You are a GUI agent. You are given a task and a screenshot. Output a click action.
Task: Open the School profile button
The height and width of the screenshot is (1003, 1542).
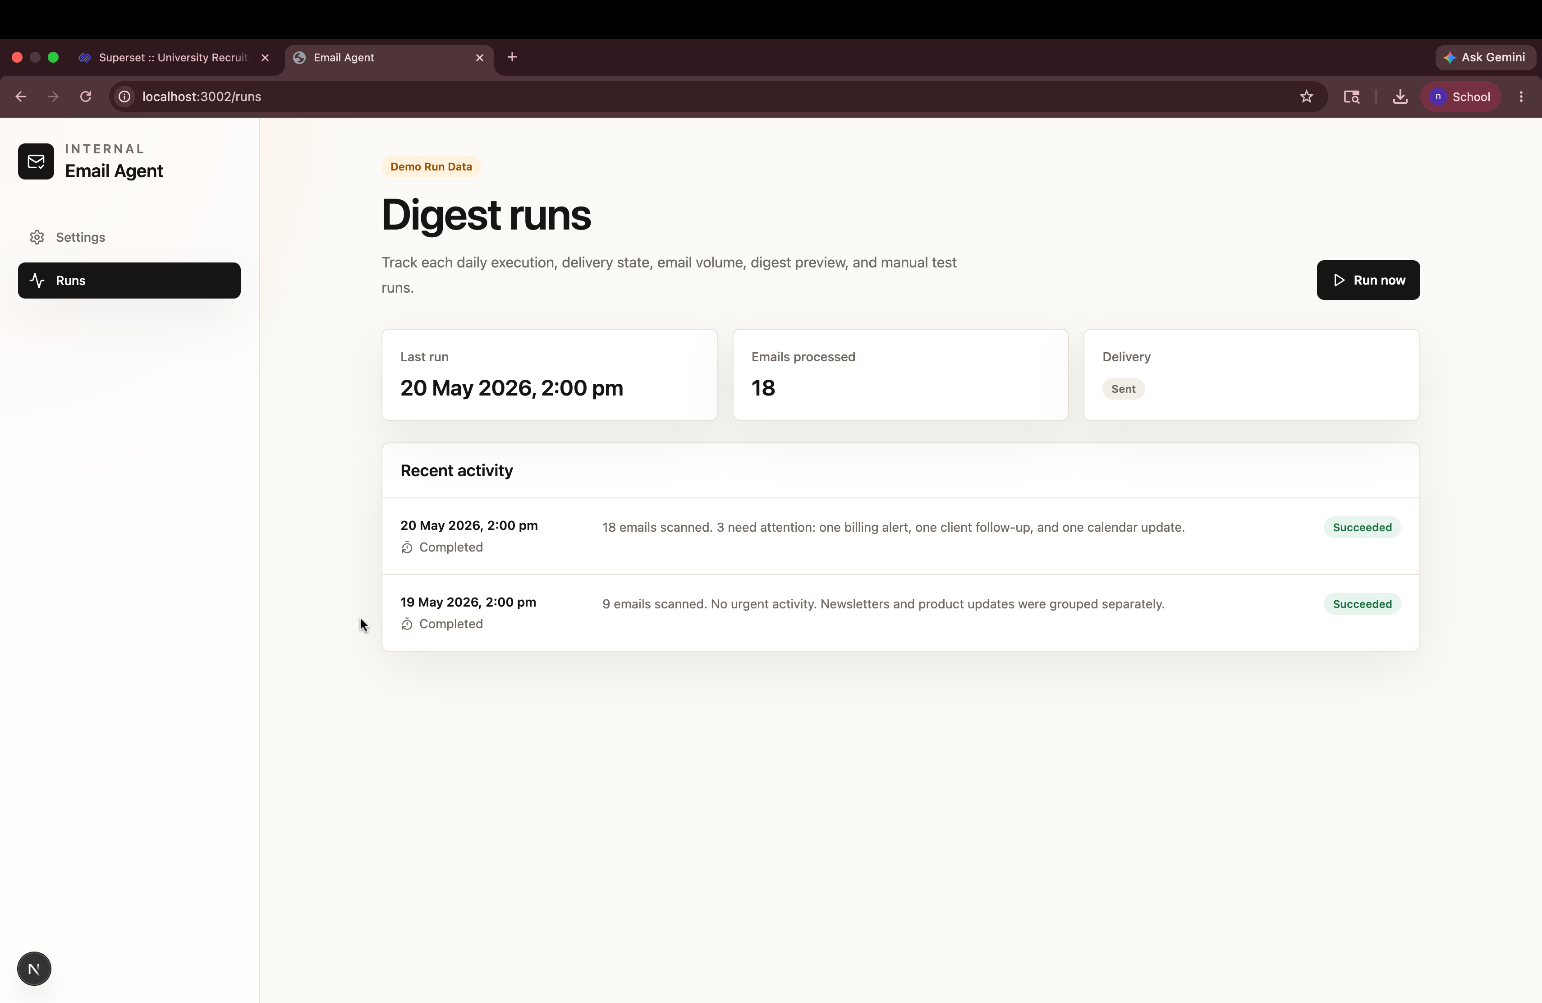pos(1460,97)
